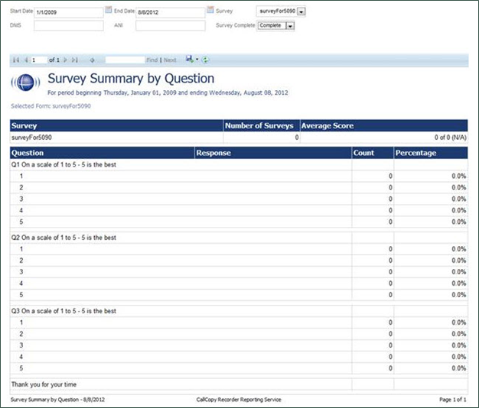Focus the DNIS text field
479x408 pixels.
(68, 25)
